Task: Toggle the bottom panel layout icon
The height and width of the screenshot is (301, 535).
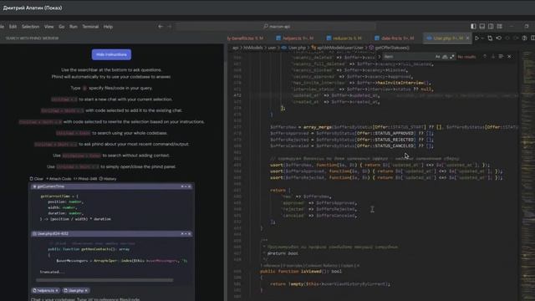Action: (x=482, y=26)
